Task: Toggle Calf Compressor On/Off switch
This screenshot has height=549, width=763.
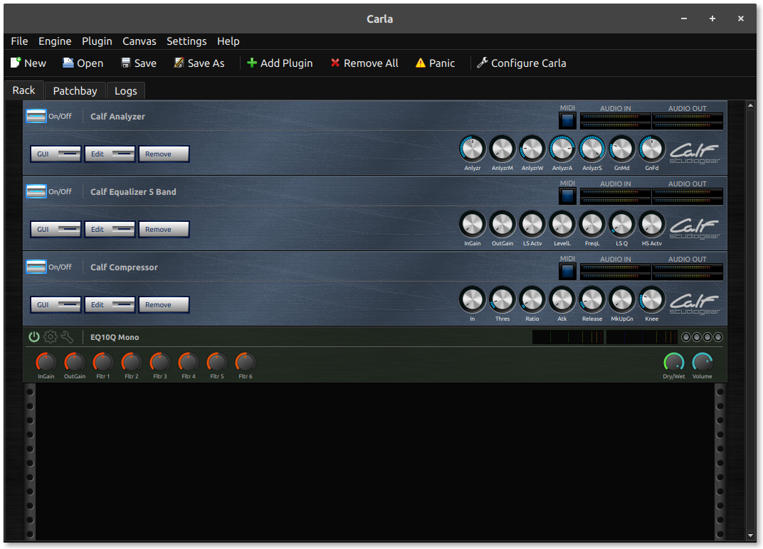Action: coord(36,267)
